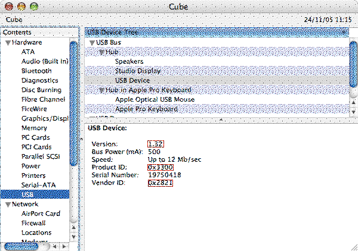Open the Printers section
This screenshot has width=358, height=251.
(33, 175)
